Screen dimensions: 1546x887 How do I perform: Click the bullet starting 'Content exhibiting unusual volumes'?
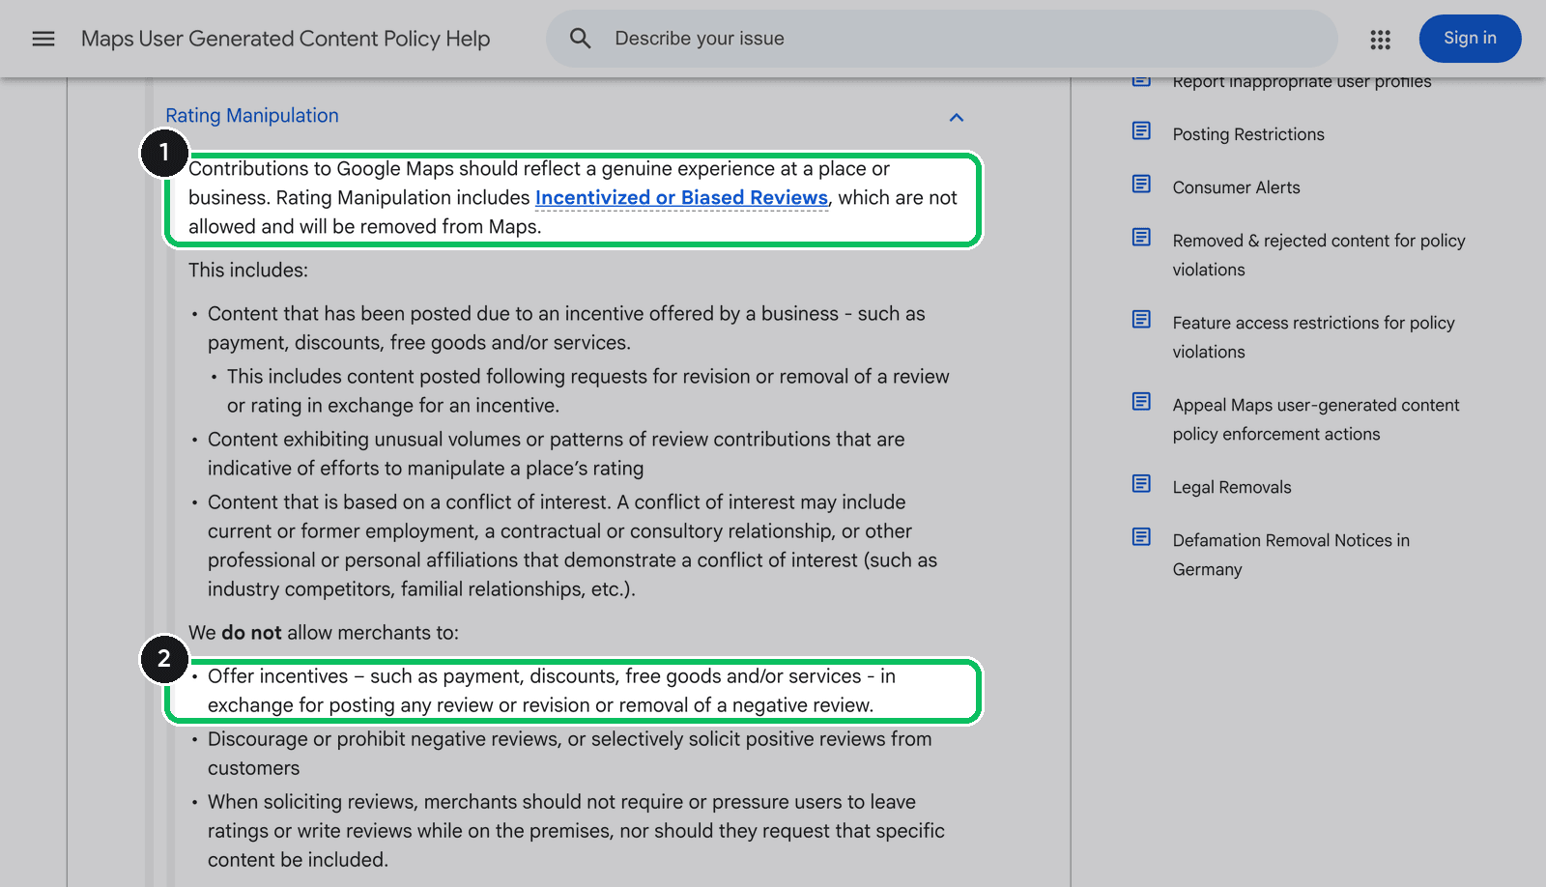(557, 454)
